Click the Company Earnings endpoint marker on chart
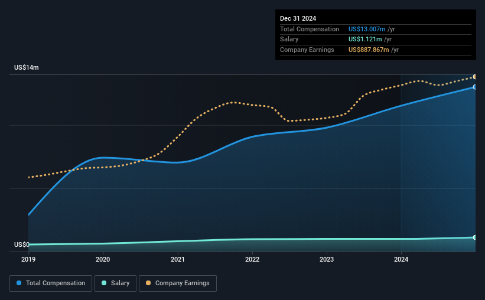The height and width of the screenshot is (300, 485). (475, 77)
